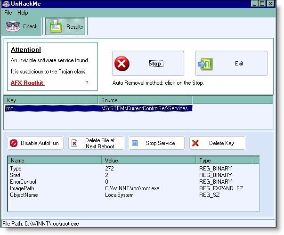Click the Auto Removal method instruction text
Viewport: 284px width, 235px height.
(158, 83)
